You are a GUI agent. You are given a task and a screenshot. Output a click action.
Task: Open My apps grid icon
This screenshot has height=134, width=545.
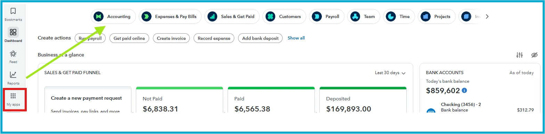[13, 99]
